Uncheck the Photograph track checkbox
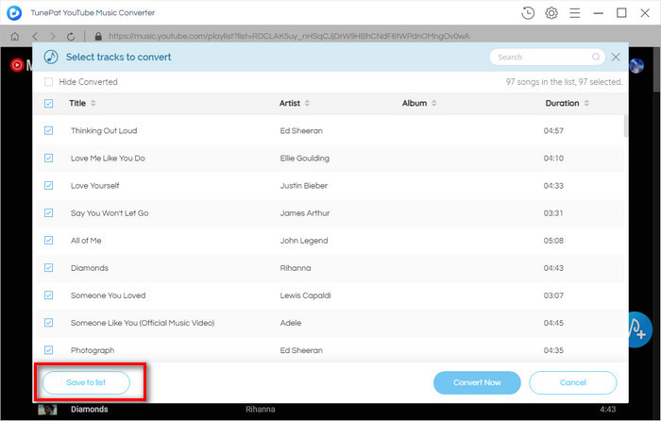The height and width of the screenshot is (421, 661). pyautogui.click(x=48, y=350)
